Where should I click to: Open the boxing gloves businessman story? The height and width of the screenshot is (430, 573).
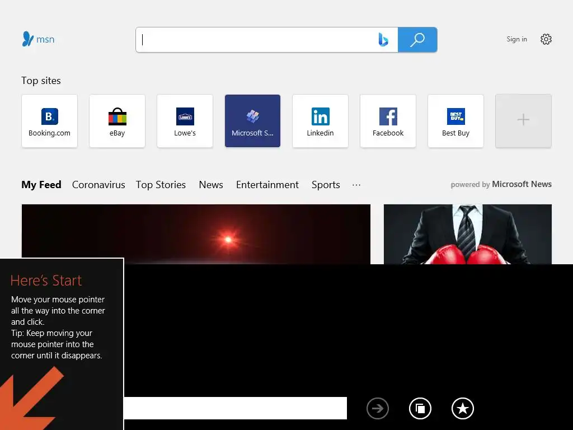[468, 234]
